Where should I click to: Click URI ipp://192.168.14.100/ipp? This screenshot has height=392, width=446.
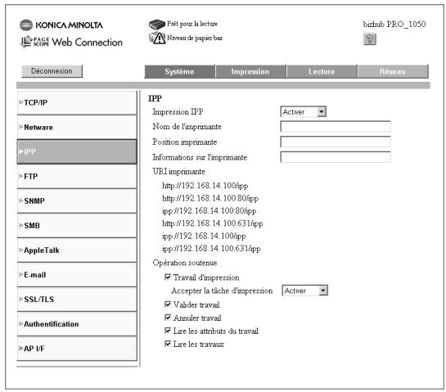[x=204, y=236]
